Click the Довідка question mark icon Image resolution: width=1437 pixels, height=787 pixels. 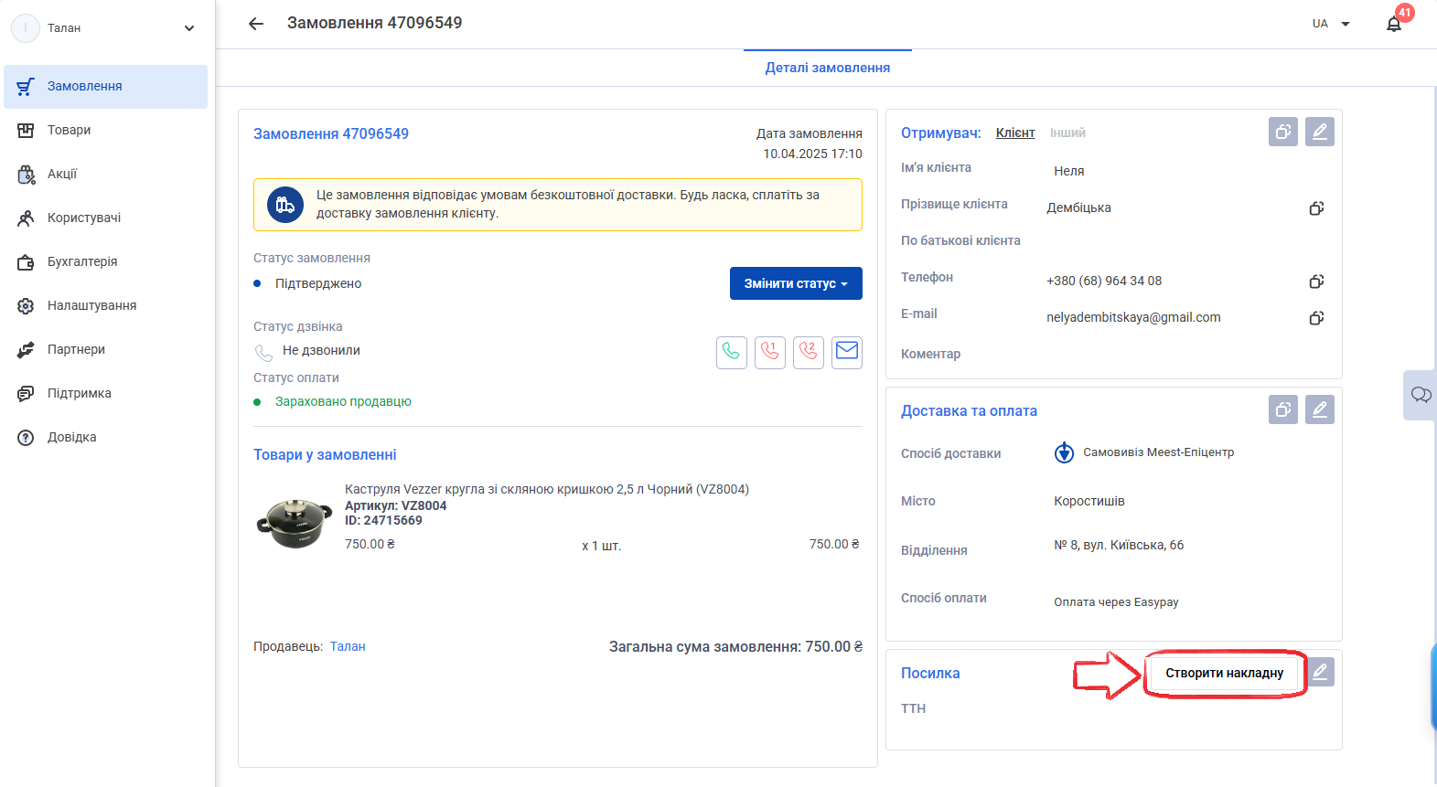26,437
